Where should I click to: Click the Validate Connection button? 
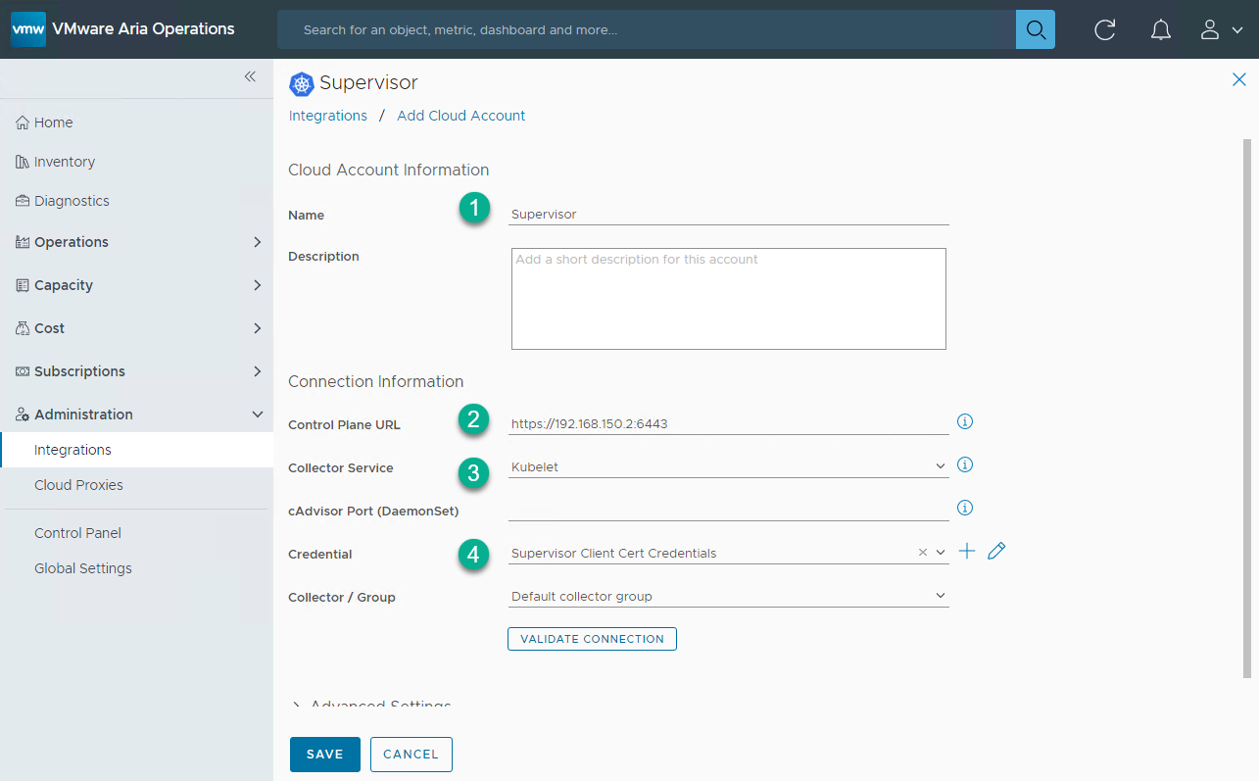pos(592,639)
